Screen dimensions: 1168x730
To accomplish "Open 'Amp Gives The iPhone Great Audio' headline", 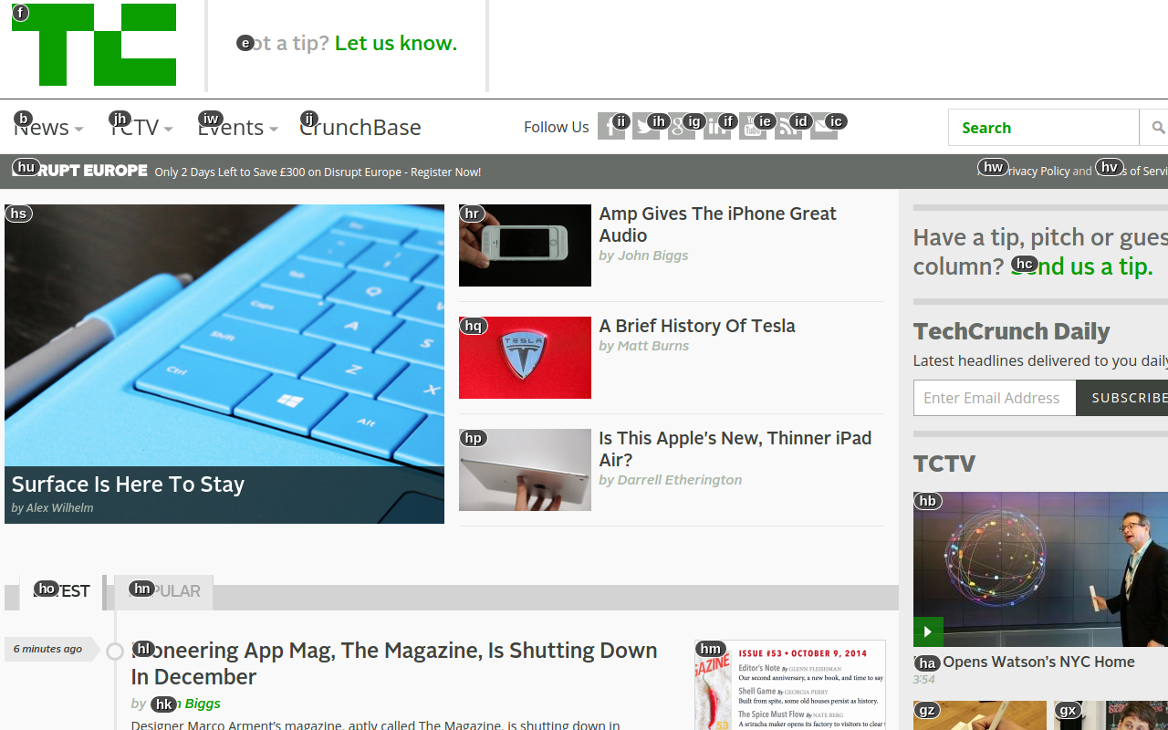I will click(x=717, y=224).
